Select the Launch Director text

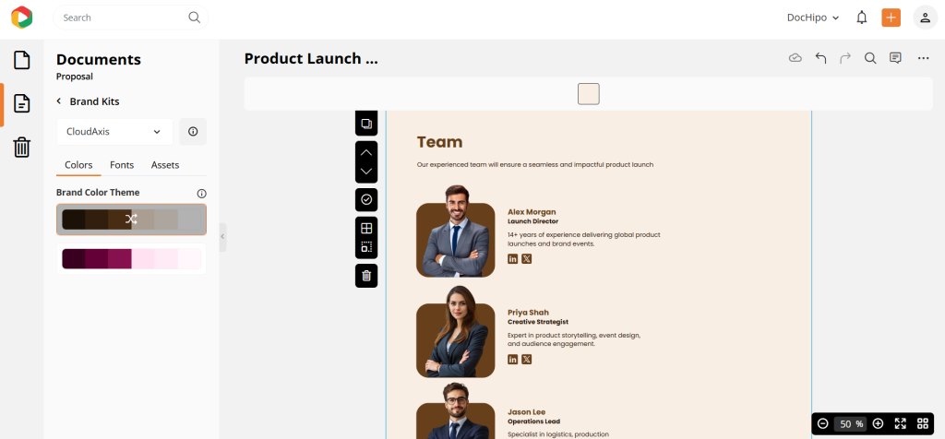532,221
